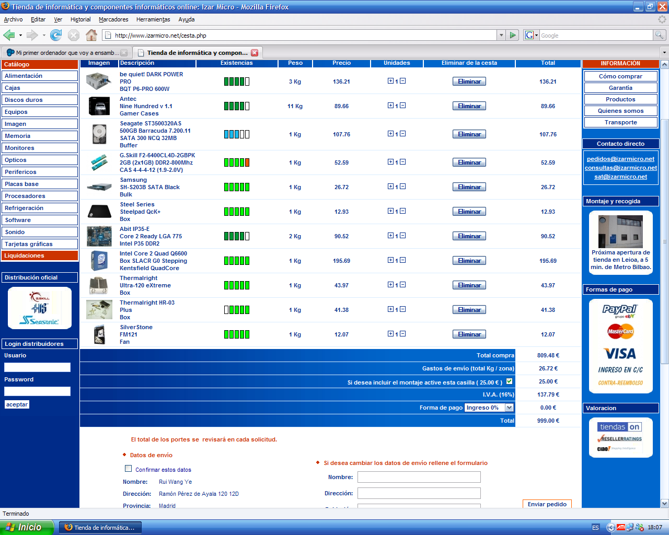This screenshot has height=535, width=669.
Task: Open the Historial menu
Action: (x=80, y=19)
